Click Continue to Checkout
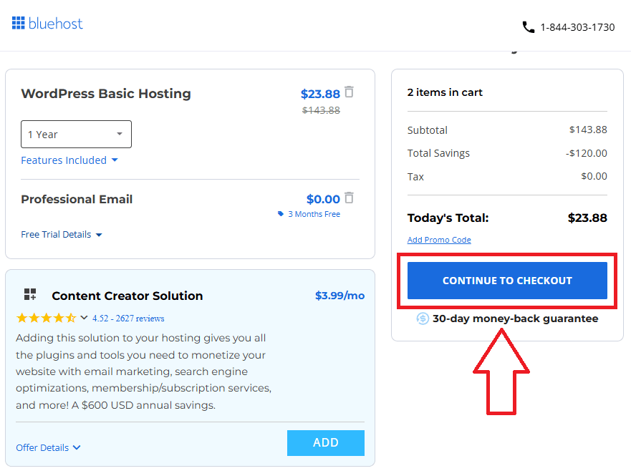This screenshot has width=631, height=476. click(507, 281)
